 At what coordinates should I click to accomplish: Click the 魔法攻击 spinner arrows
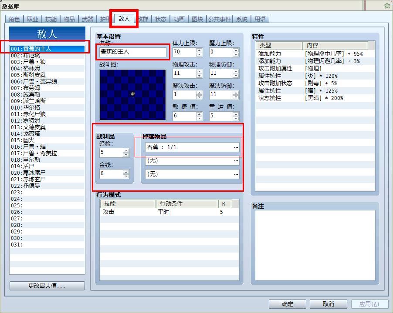199,94
